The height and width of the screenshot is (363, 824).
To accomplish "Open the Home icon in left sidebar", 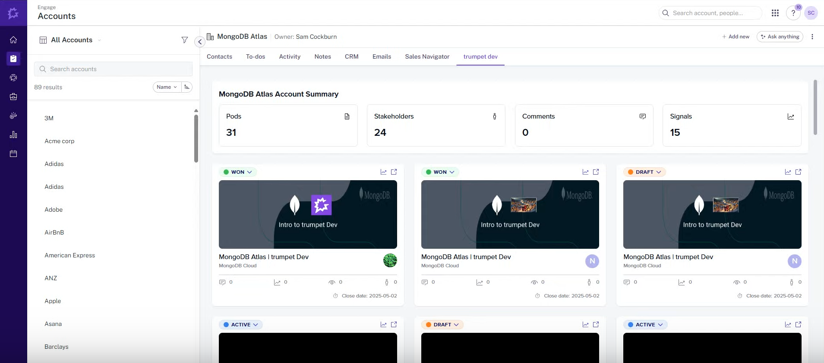I will [13, 40].
